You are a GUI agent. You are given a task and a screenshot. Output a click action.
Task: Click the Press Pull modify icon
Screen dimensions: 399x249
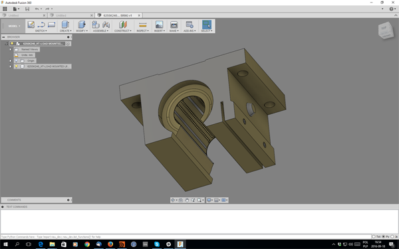tap(81, 25)
